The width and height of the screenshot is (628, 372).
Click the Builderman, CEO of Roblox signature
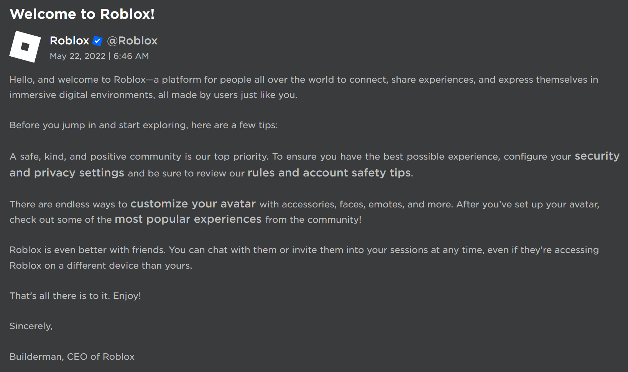[72, 357]
